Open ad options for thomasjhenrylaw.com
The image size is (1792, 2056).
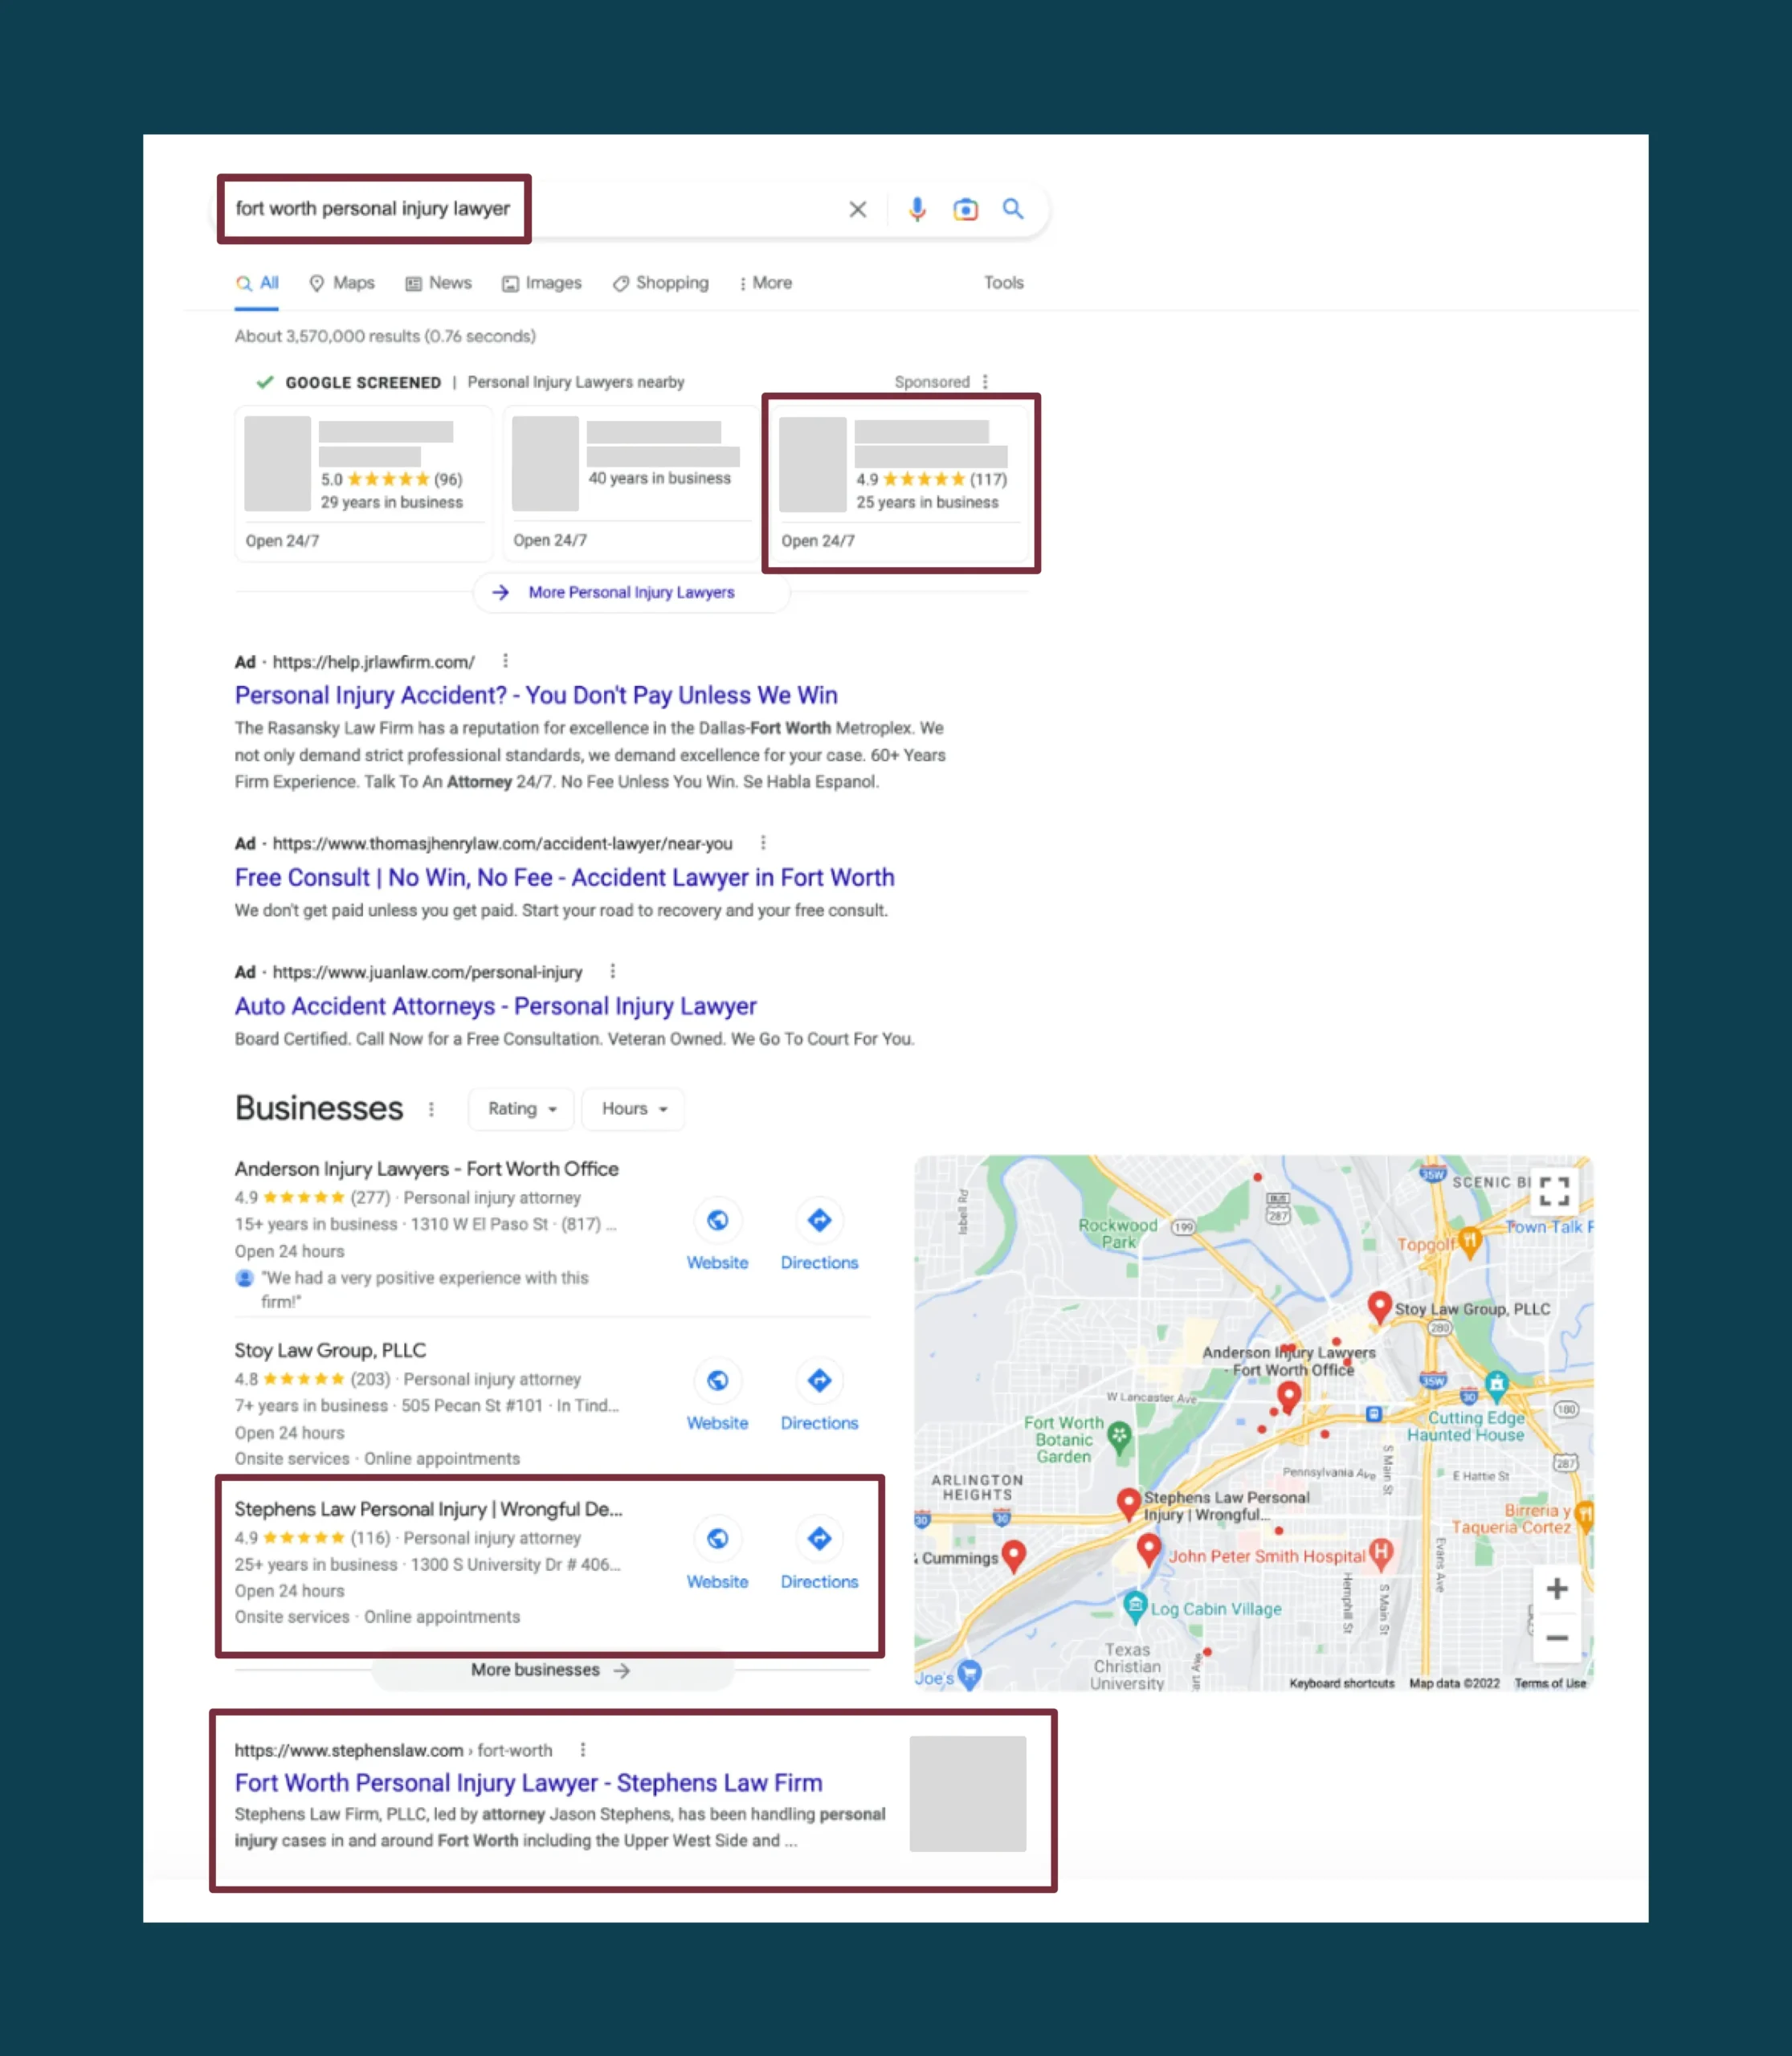tap(763, 843)
